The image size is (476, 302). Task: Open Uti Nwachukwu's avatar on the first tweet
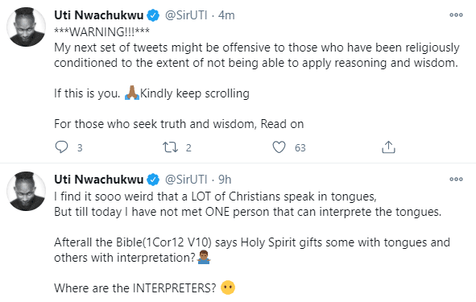click(x=27, y=27)
